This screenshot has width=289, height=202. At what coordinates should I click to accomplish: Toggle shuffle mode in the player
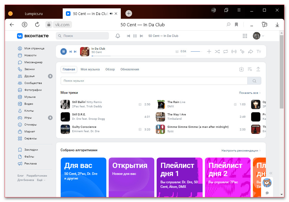point(217,52)
